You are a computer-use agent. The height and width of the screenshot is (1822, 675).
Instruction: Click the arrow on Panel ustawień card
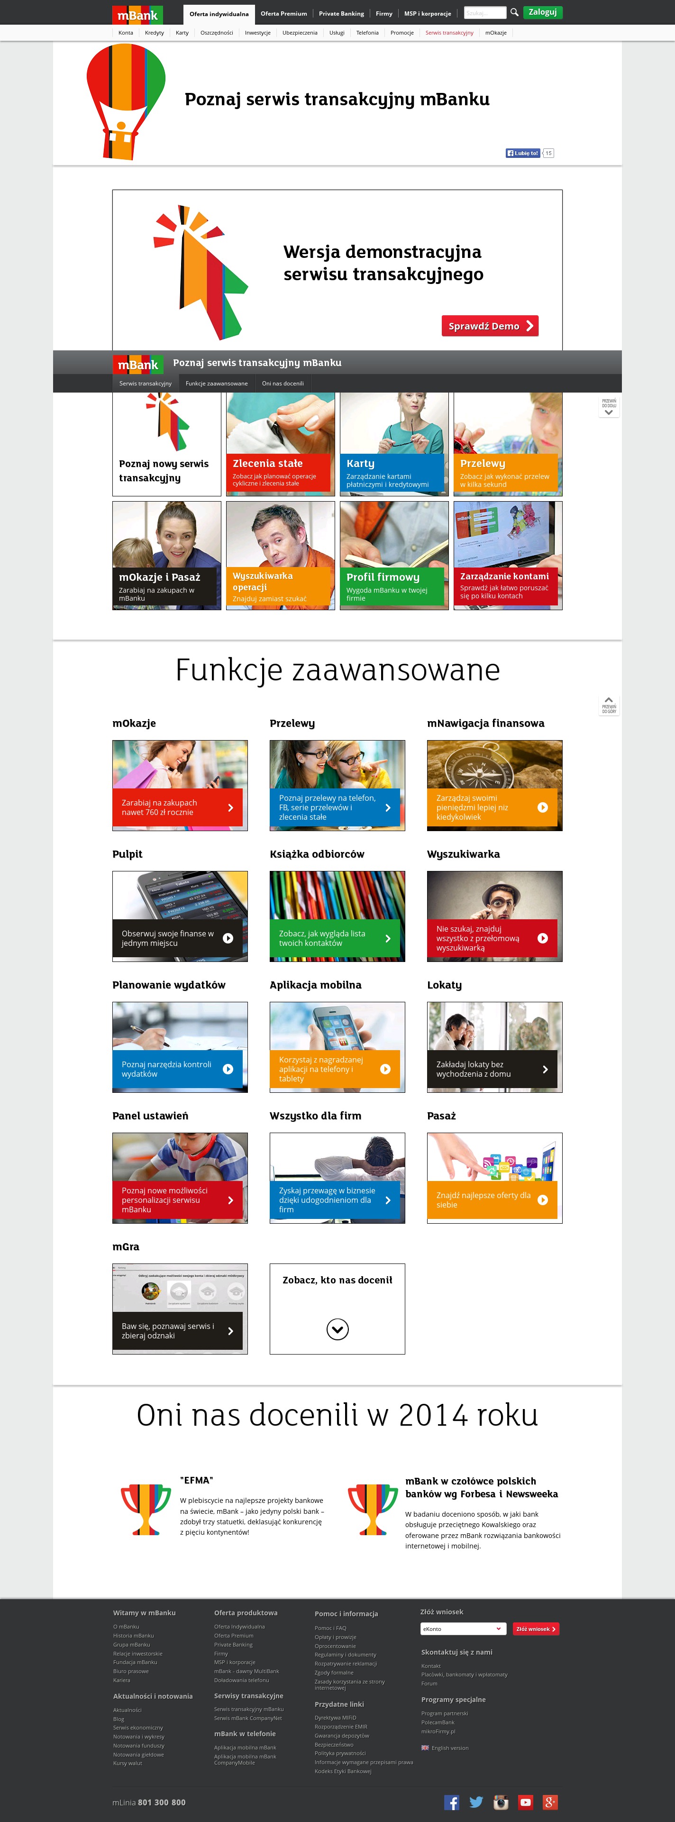pos(230,1199)
